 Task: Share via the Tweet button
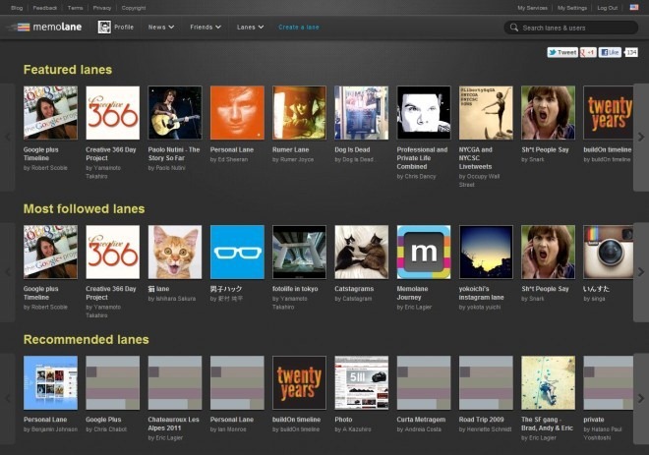tap(562, 52)
